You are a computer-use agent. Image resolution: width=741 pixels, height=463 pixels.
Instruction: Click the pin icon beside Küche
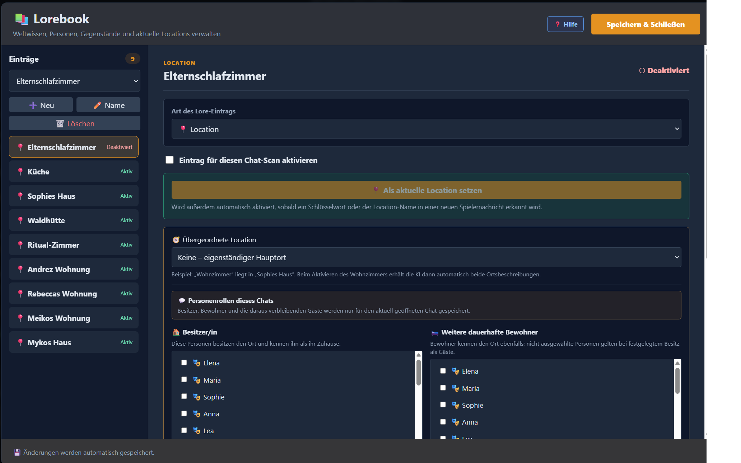click(x=20, y=172)
